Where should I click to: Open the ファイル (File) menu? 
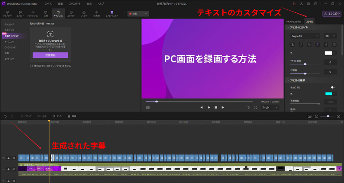[48, 4]
